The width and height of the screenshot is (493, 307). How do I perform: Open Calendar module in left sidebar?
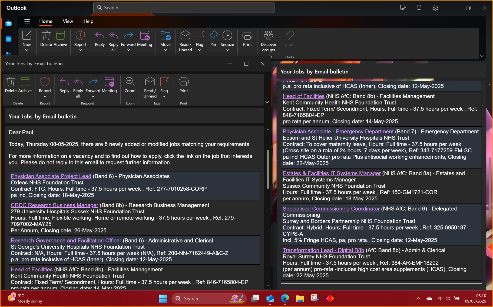(9, 39)
